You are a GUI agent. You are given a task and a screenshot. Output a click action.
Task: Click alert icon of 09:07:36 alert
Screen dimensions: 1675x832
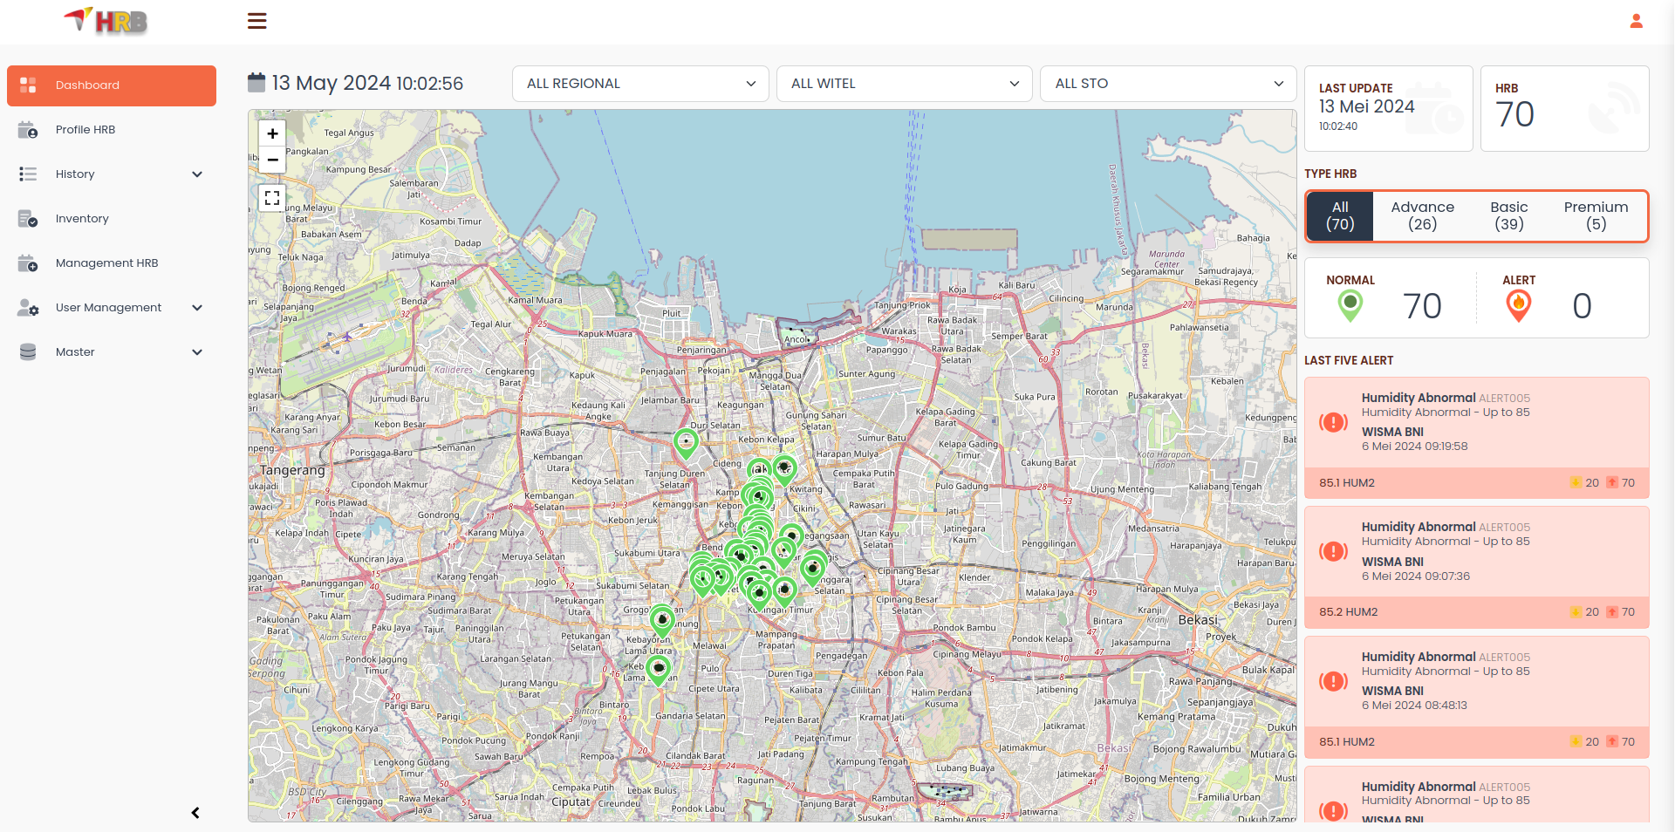click(1333, 551)
